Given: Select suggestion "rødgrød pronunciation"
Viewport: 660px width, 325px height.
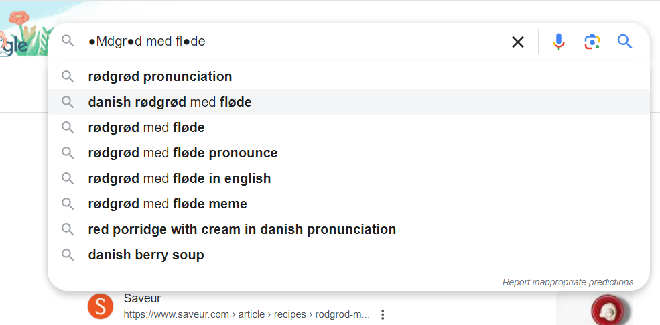Looking at the screenshot, I should [160, 76].
